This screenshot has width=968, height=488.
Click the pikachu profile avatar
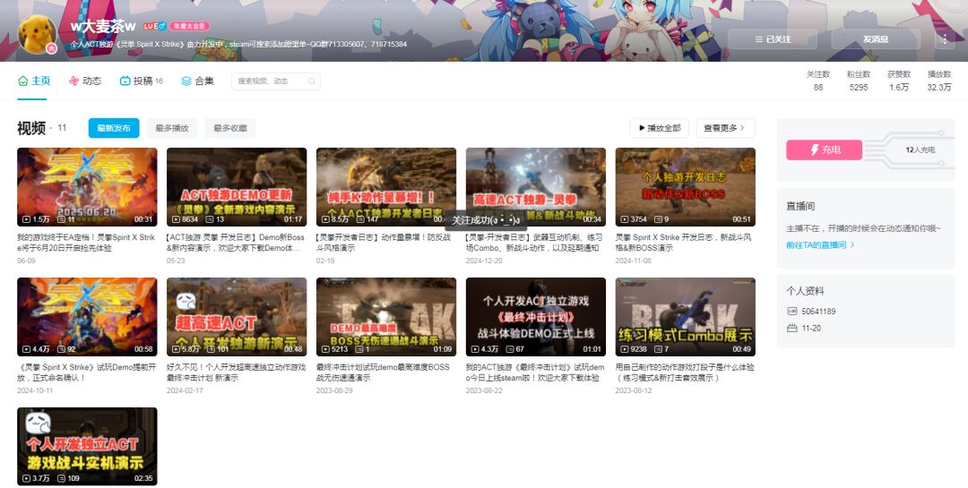pos(38,34)
